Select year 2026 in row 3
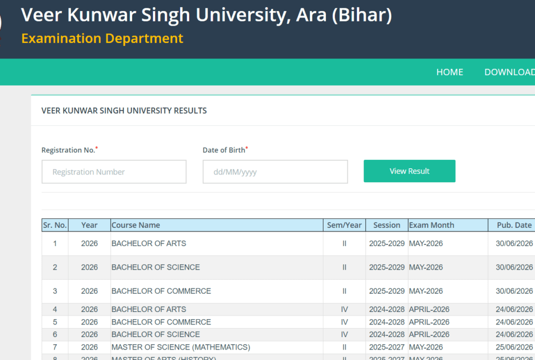The height and width of the screenshot is (360, 535). [89, 291]
